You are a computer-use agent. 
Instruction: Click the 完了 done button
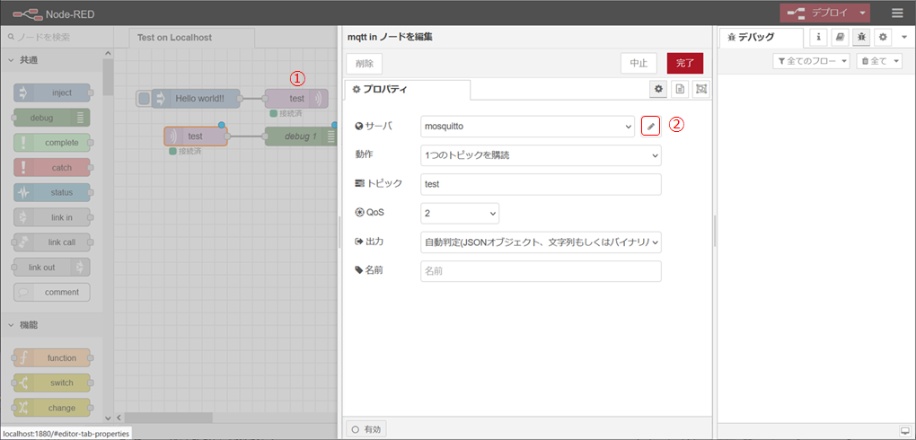coord(684,63)
